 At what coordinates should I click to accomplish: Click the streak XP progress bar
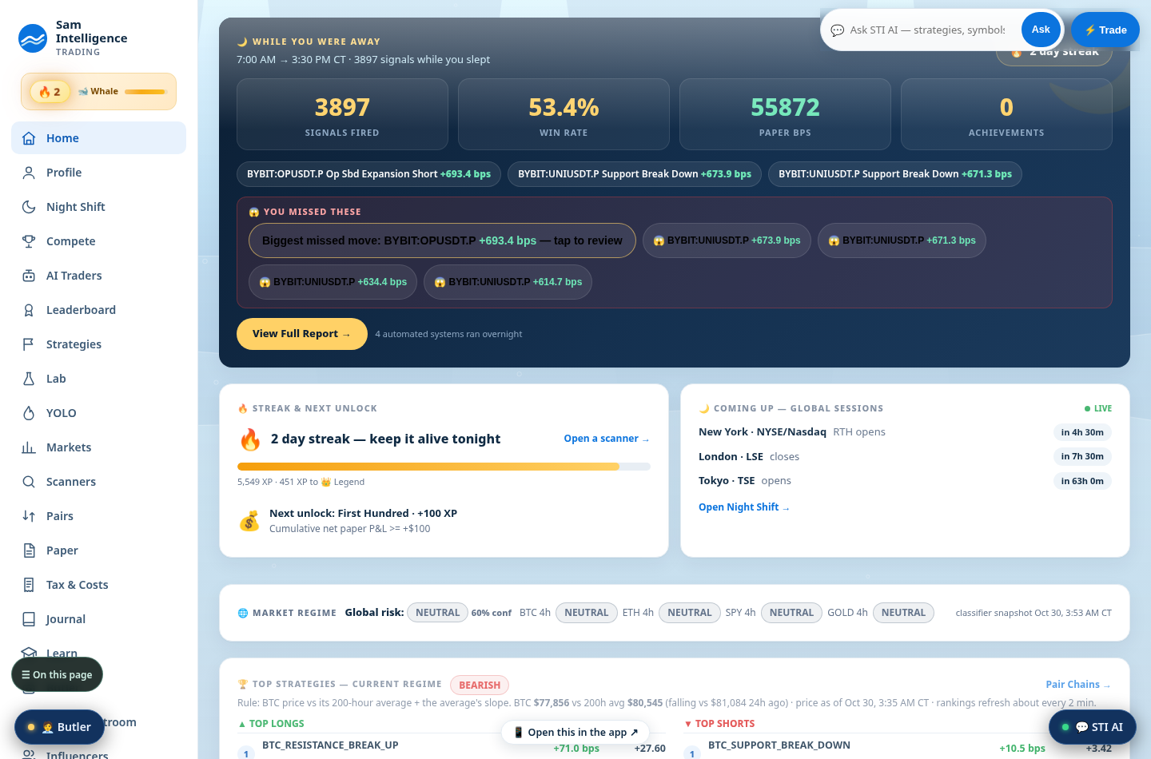tap(444, 467)
